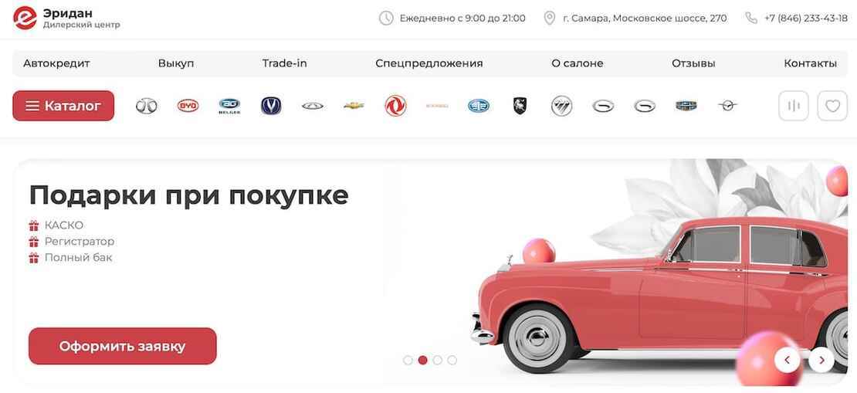The height and width of the screenshot is (393, 857).
Task: Select the first slider dot
Action: click(x=408, y=361)
